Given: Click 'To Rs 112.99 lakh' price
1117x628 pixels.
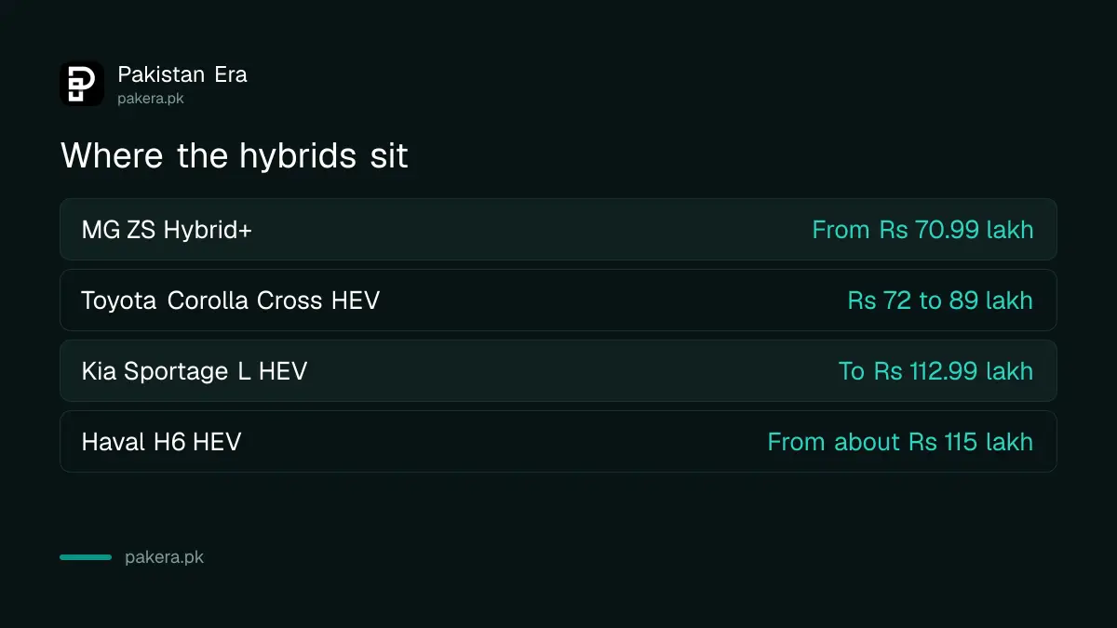Looking at the screenshot, I should pos(935,371).
